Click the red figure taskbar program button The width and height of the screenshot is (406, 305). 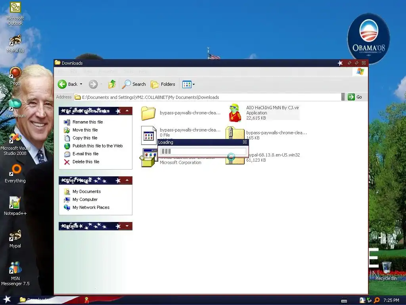tap(86, 300)
